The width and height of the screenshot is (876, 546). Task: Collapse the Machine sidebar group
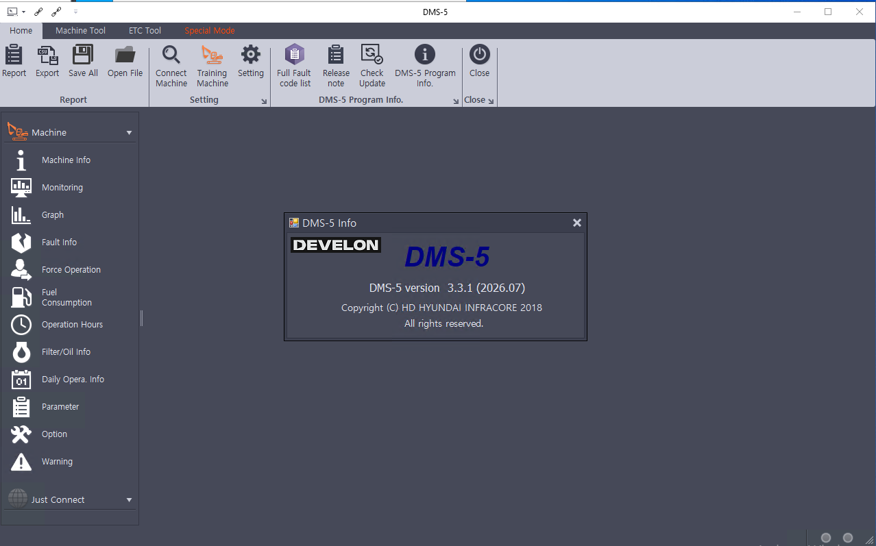(130, 133)
